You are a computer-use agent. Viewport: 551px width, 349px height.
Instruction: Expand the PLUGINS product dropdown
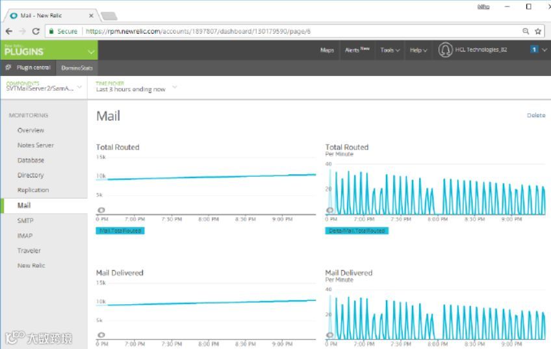tap(91, 52)
